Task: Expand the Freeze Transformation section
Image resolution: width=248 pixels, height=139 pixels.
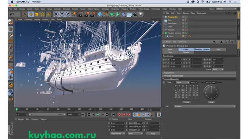Action: pos(164,76)
